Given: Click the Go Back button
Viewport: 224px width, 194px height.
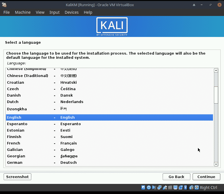Looking at the screenshot, I should [x=176, y=177].
